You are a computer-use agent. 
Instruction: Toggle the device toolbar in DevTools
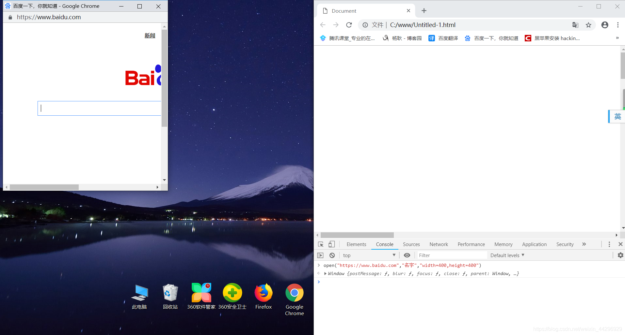click(x=331, y=244)
